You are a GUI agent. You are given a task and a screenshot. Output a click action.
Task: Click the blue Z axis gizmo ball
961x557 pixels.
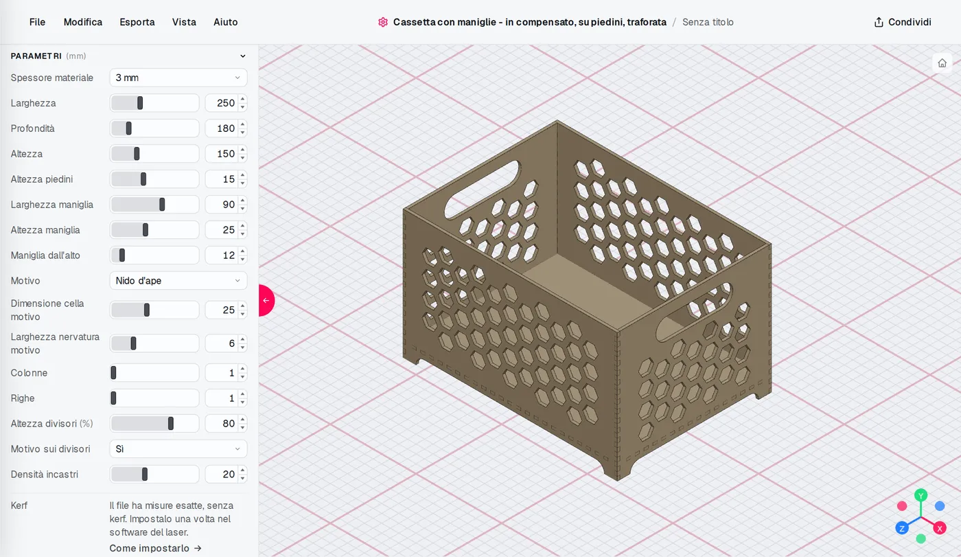[902, 528]
